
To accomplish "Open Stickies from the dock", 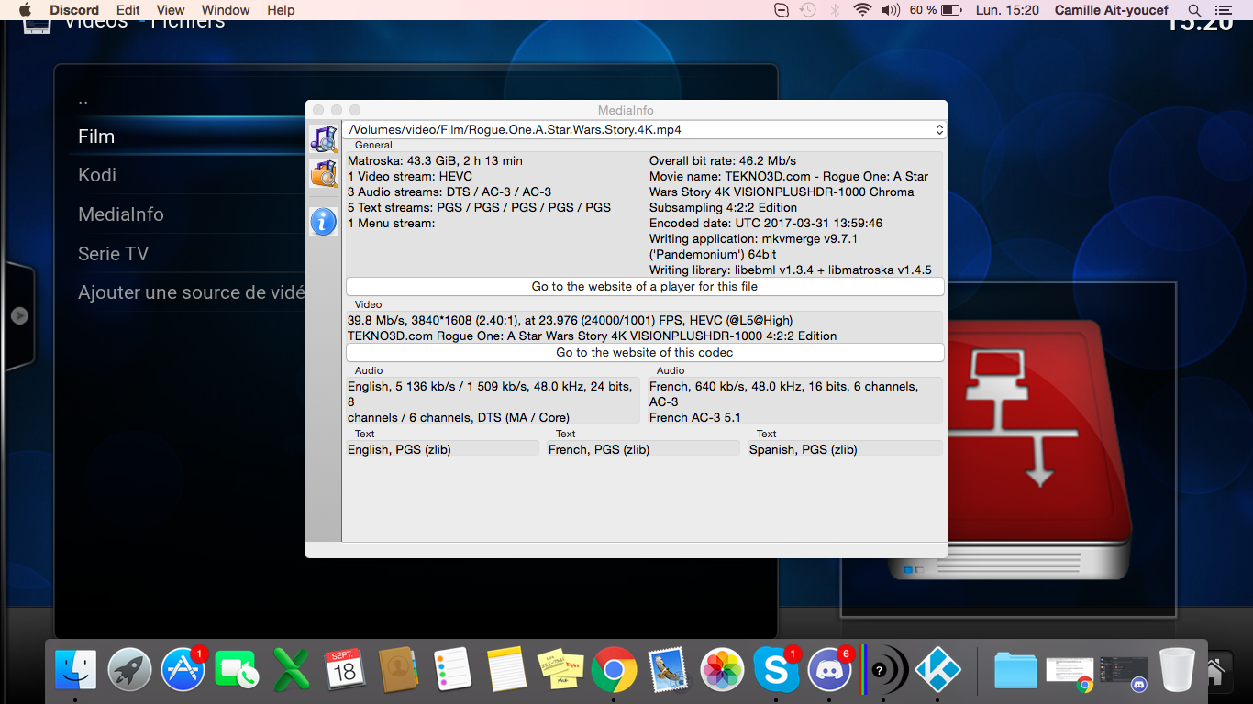I will [560, 670].
